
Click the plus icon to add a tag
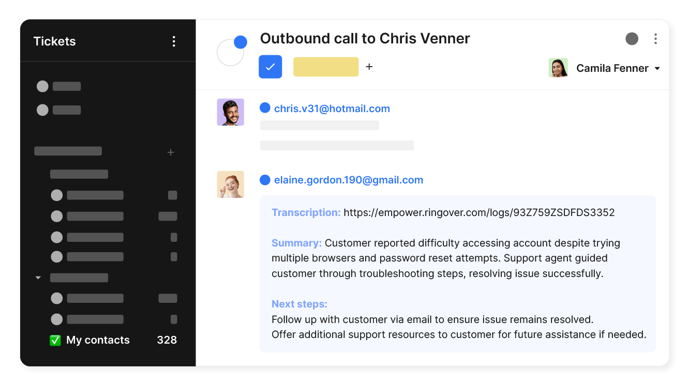point(369,67)
